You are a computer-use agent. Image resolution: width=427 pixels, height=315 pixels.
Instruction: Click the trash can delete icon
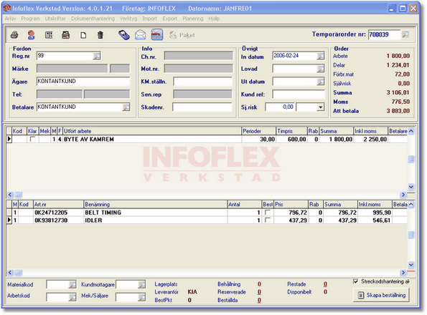pos(100,35)
